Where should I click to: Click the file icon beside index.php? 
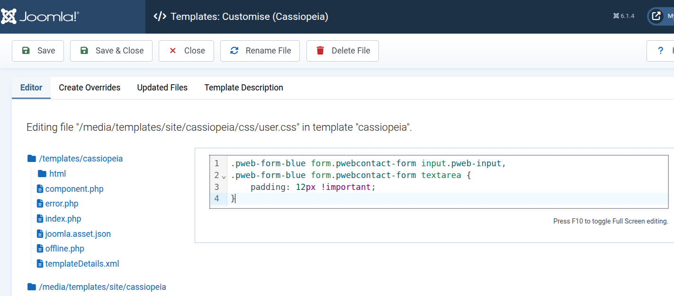point(40,219)
